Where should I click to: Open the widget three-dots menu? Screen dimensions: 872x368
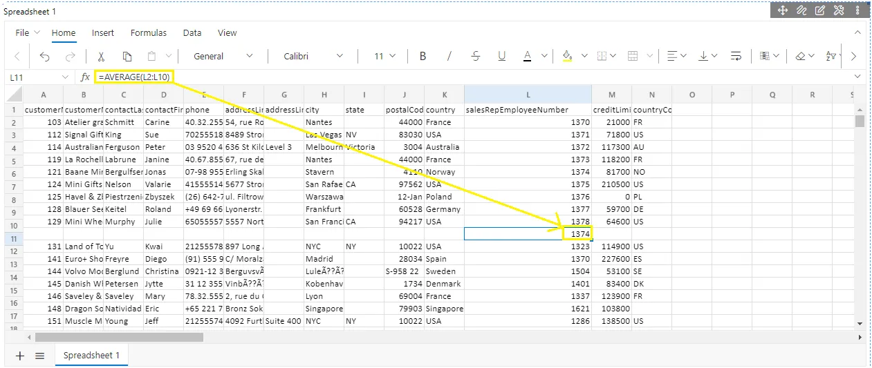click(857, 10)
